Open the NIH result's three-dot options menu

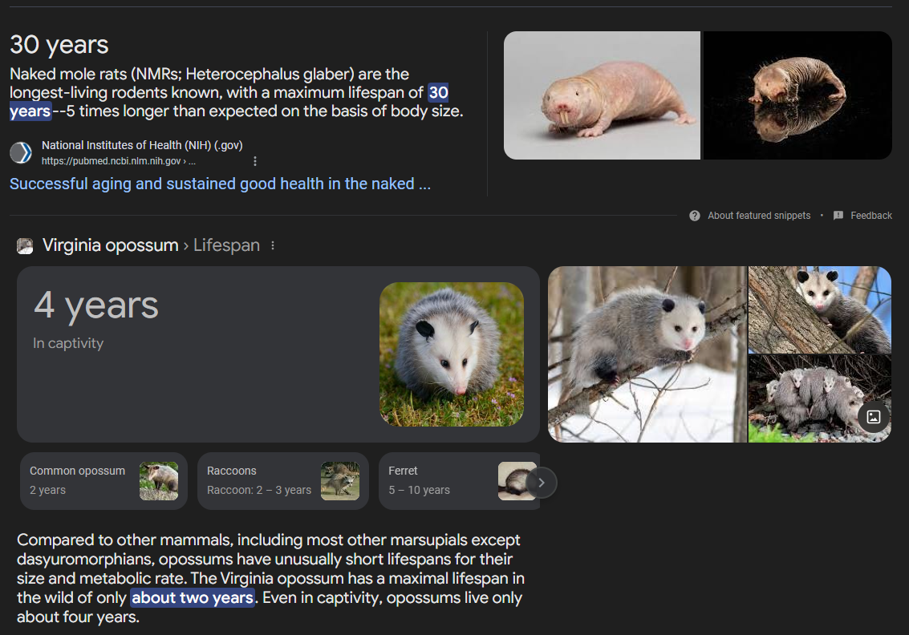point(255,161)
